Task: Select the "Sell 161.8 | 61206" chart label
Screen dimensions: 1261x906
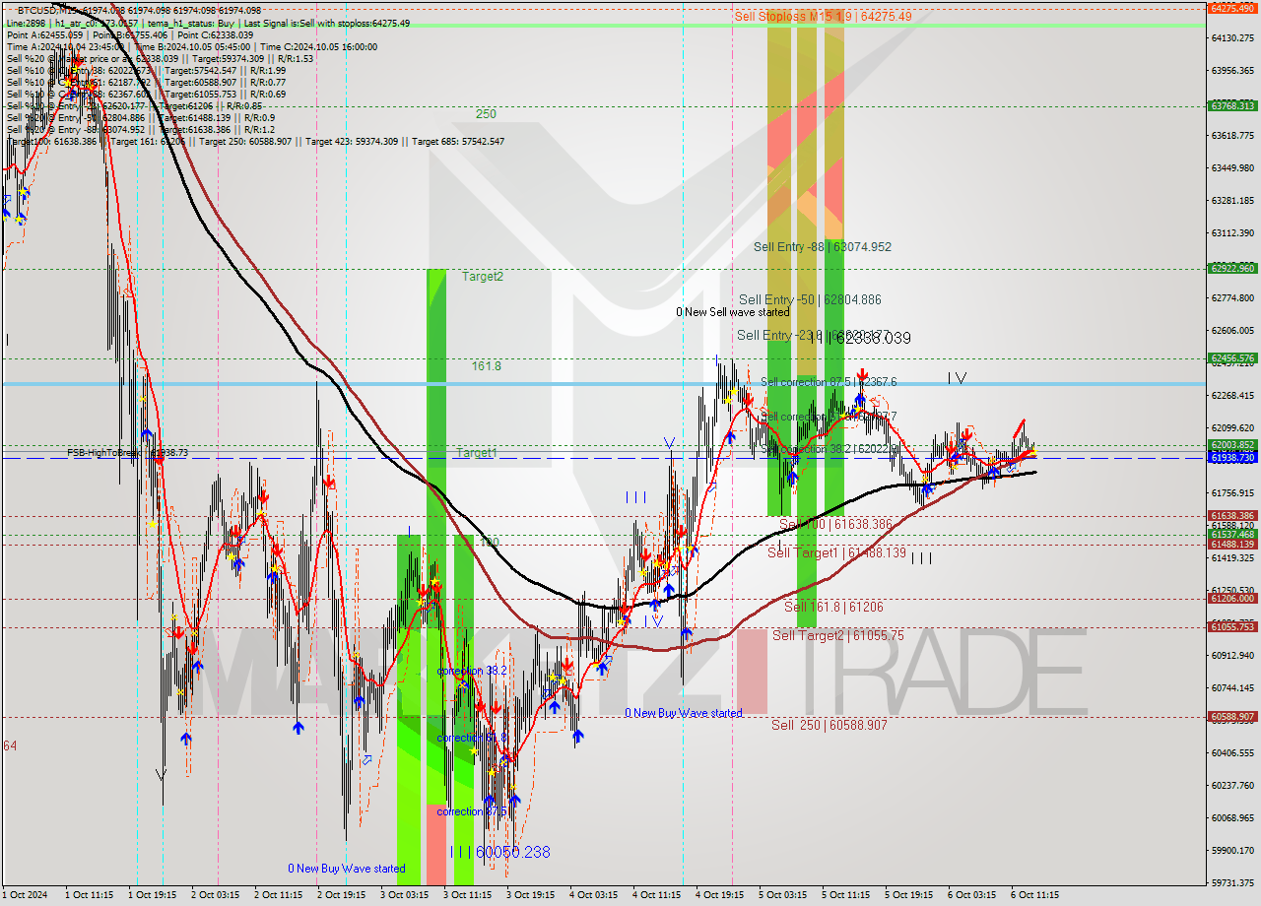Action: [833, 608]
